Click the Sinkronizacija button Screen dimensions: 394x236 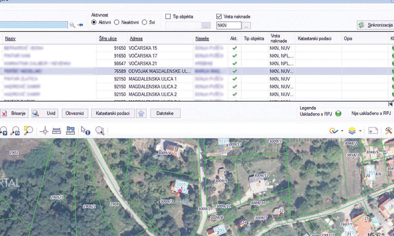(375, 25)
